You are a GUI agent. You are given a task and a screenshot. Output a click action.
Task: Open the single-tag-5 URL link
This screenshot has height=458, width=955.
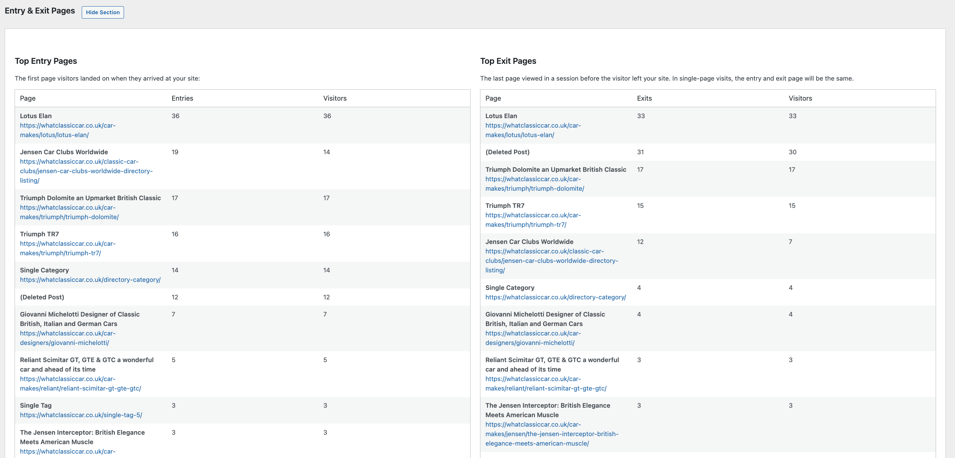pyautogui.click(x=81, y=415)
